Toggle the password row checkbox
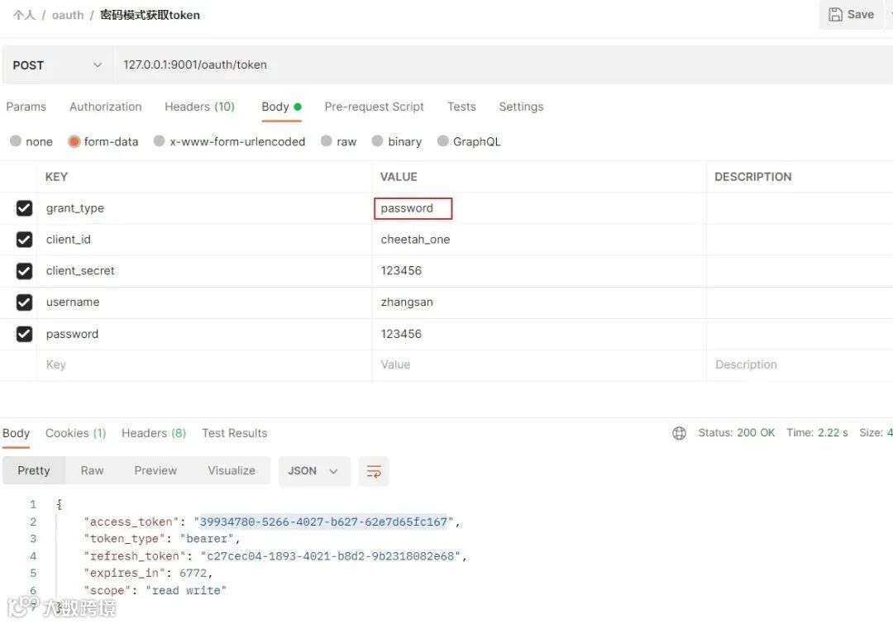This screenshot has height=624, width=893. (24, 334)
